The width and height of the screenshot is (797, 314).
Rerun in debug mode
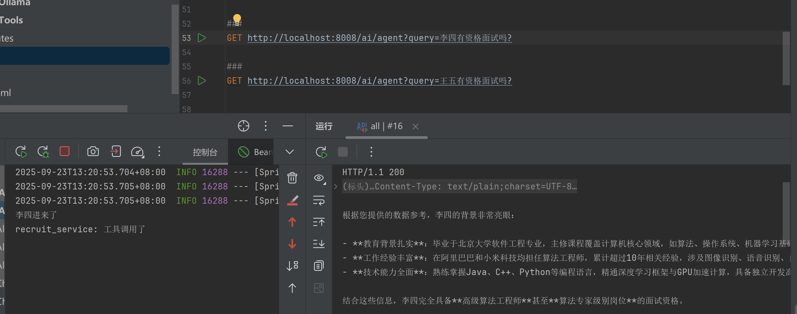(43, 151)
